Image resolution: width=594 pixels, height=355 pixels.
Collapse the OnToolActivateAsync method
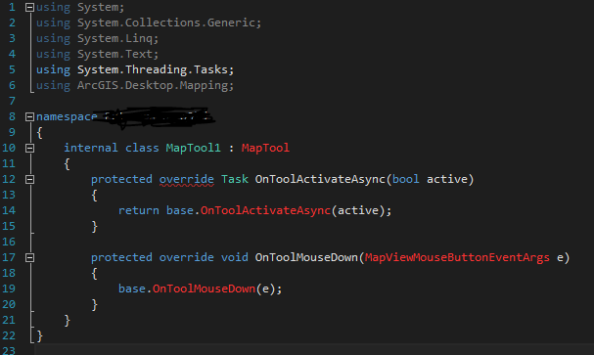(x=29, y=179)
